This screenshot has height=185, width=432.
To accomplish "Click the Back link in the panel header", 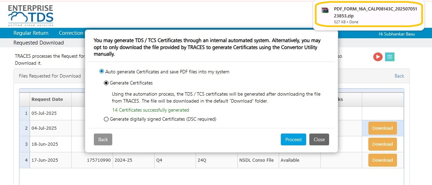I will point(399,76).
